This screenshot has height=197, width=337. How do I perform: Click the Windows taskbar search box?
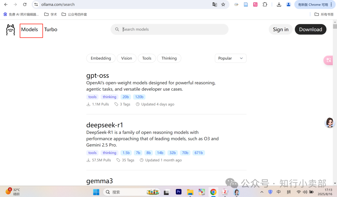[x=132, y=192]
